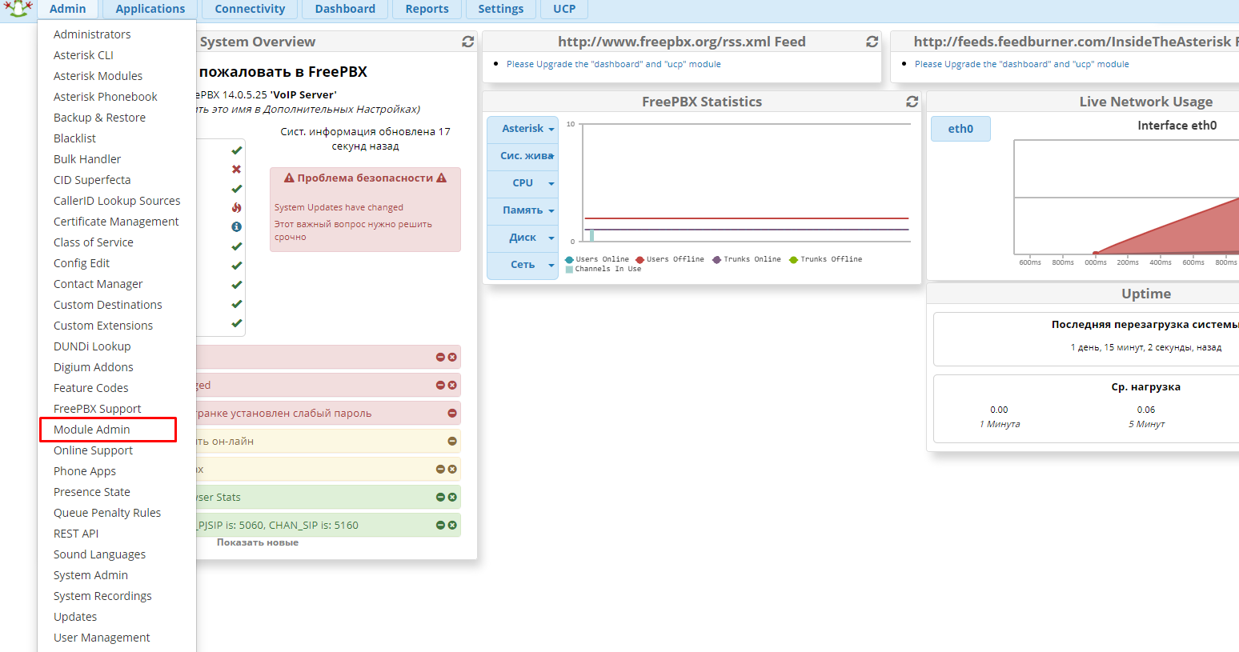Open the UCP menu item
Image resolution: width=1239 pixels, height=652 pixels.
click(564, 9)
